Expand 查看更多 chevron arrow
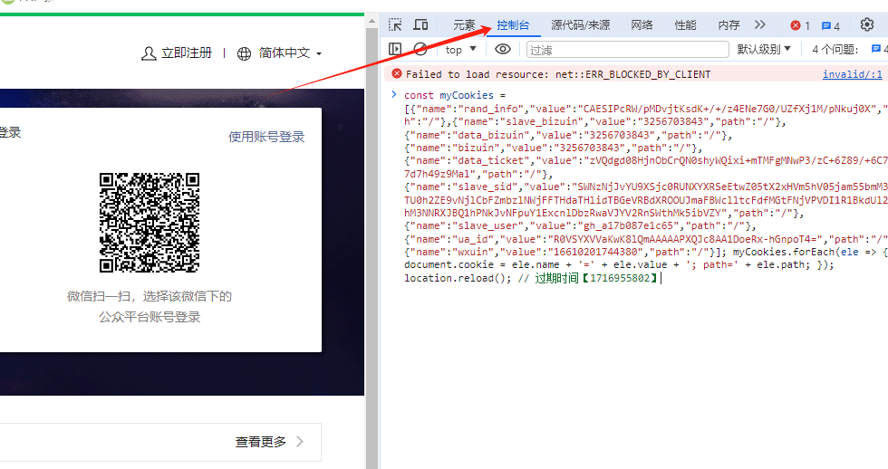Image resolution: width=888 pixels, height=469 pixels. tap(300, 441)
